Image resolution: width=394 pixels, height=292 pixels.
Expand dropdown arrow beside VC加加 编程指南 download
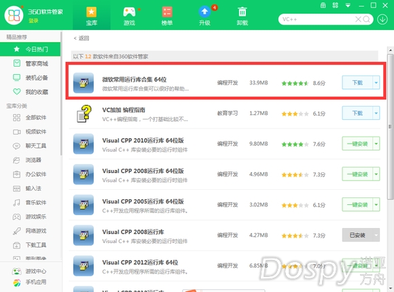point(376,113)
